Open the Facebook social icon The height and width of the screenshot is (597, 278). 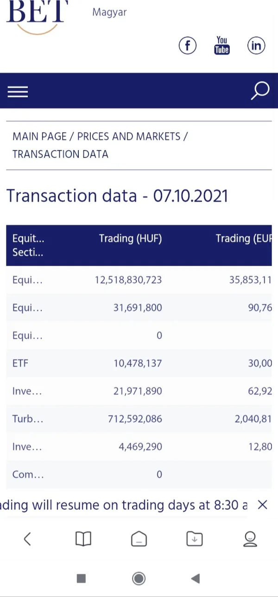(188, 45)
